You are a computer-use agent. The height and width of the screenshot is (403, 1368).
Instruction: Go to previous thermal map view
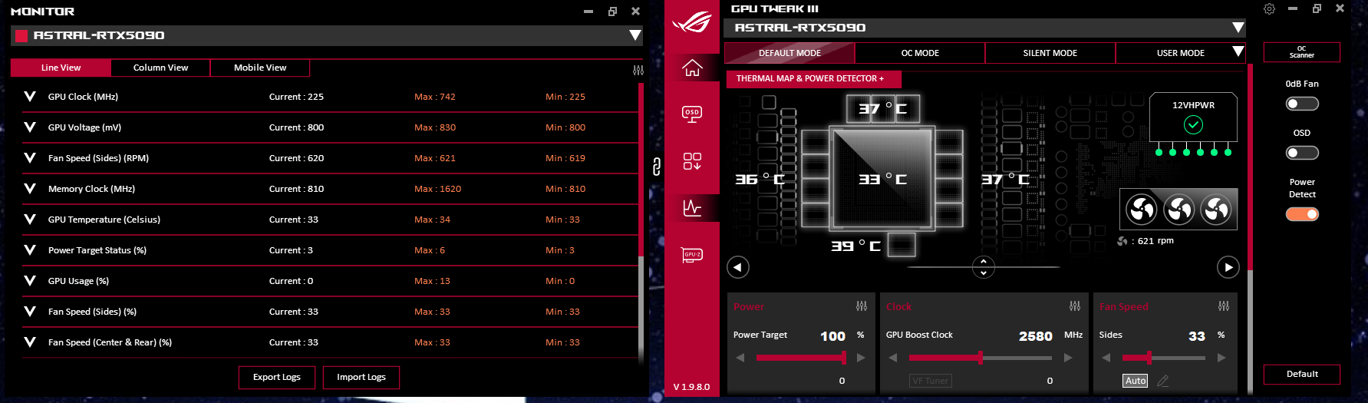pos(738,267)
